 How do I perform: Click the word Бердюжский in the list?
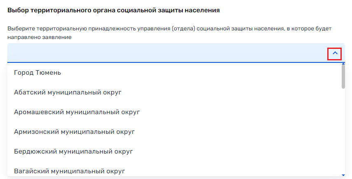[35, 152]
